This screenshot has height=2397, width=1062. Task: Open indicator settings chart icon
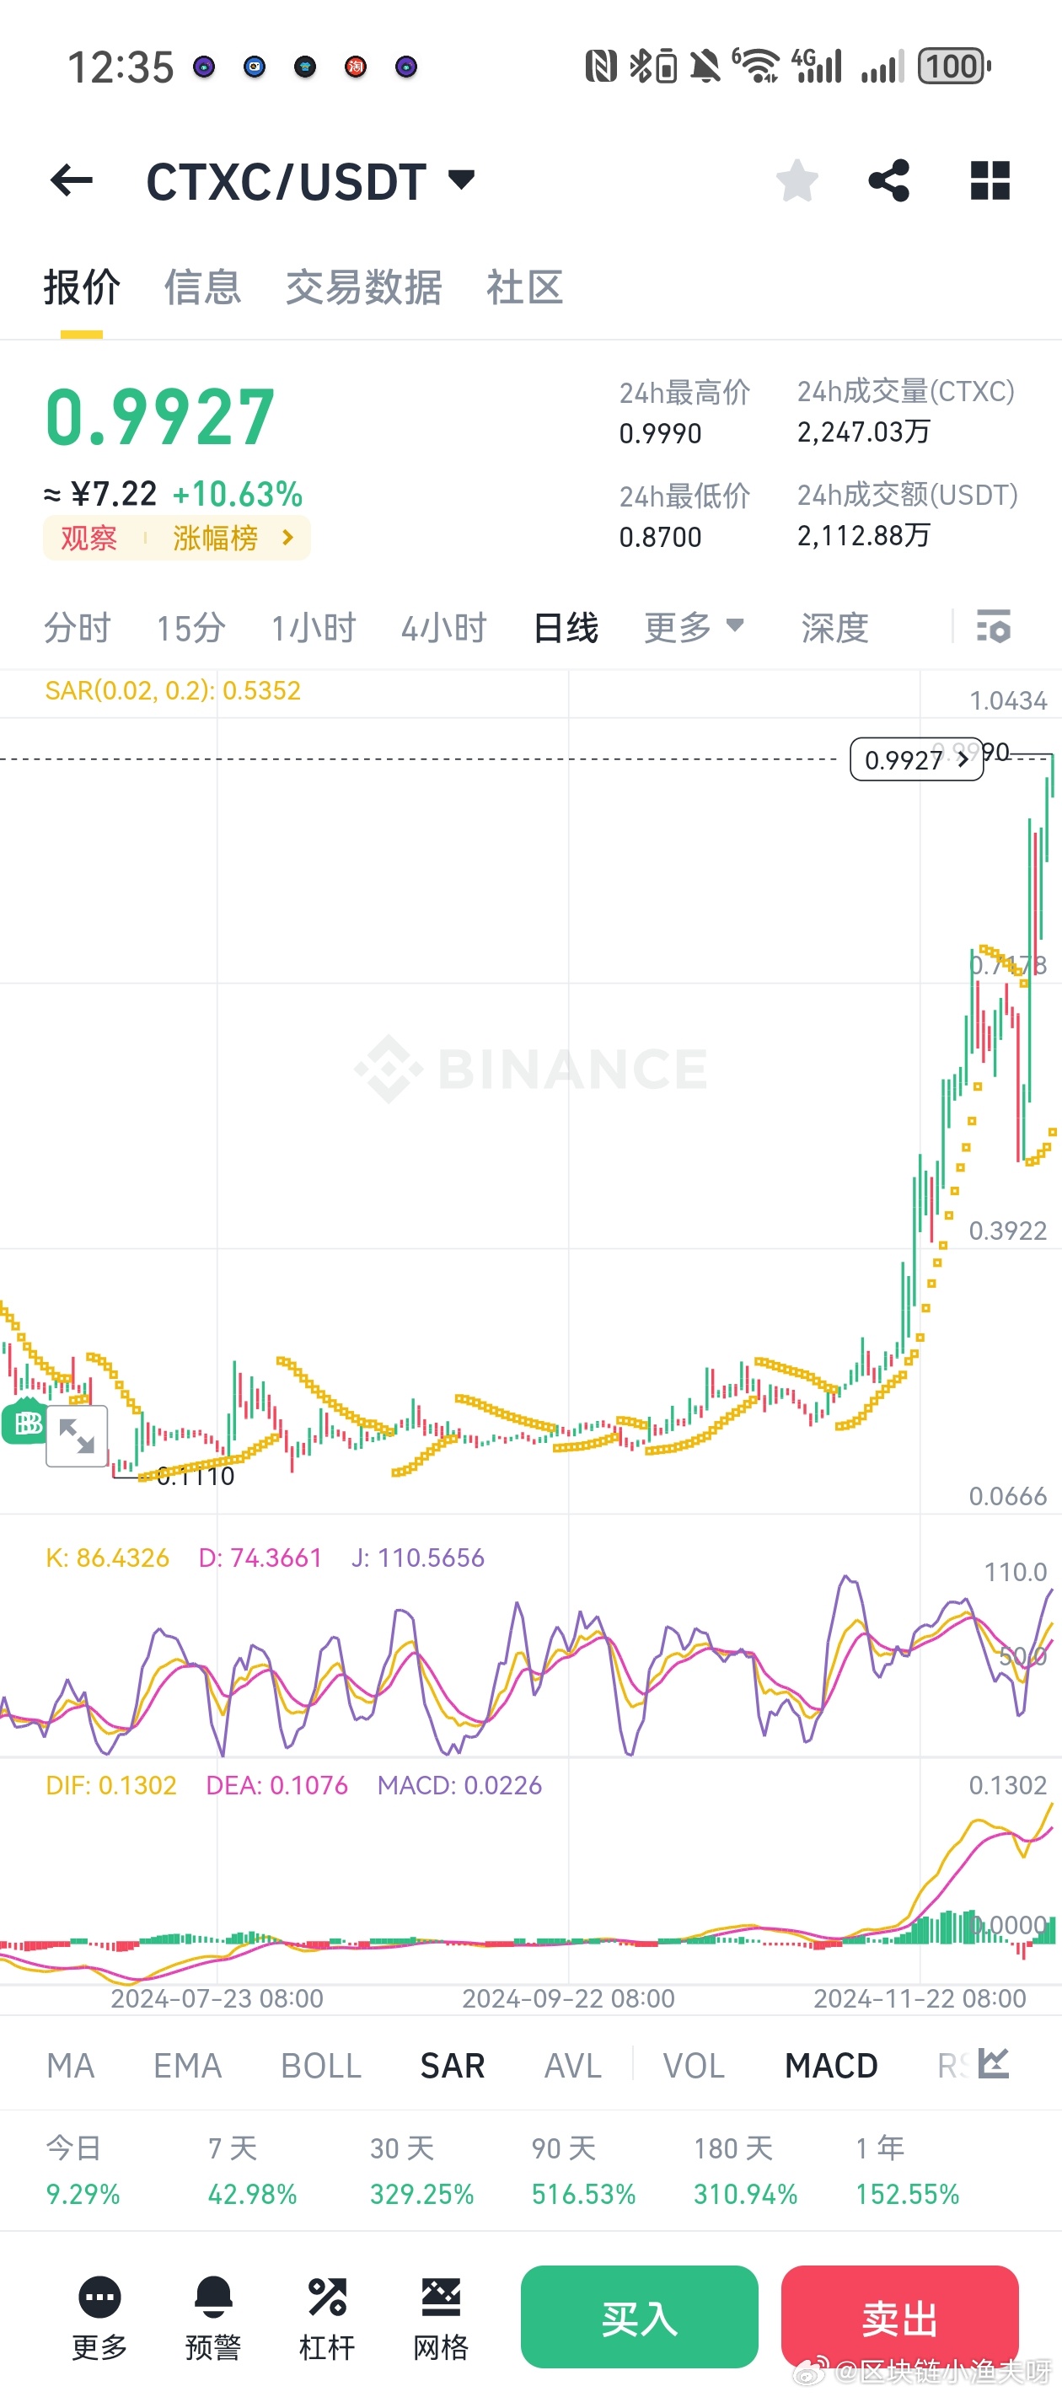[994, 2064]
